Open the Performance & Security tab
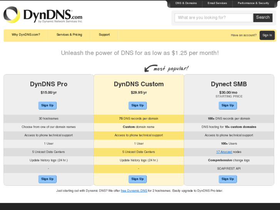280x210 pixels. coord(253,3)
